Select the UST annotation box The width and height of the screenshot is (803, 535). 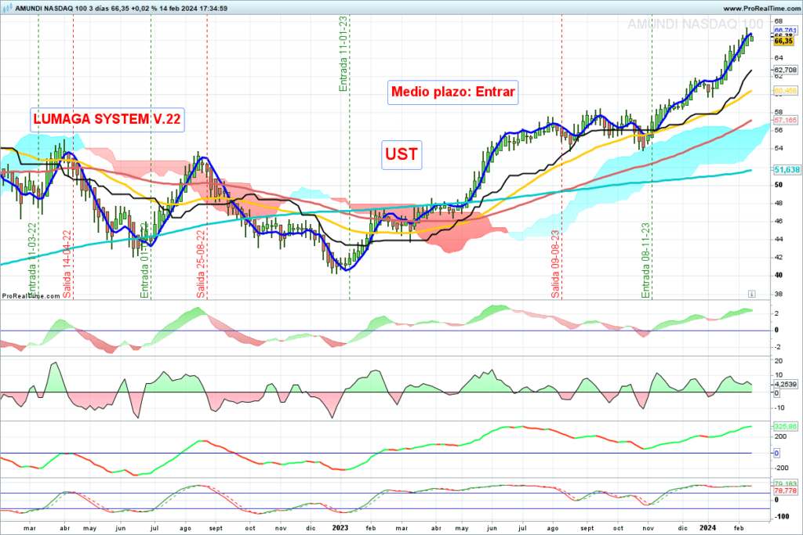click(401, 154)
